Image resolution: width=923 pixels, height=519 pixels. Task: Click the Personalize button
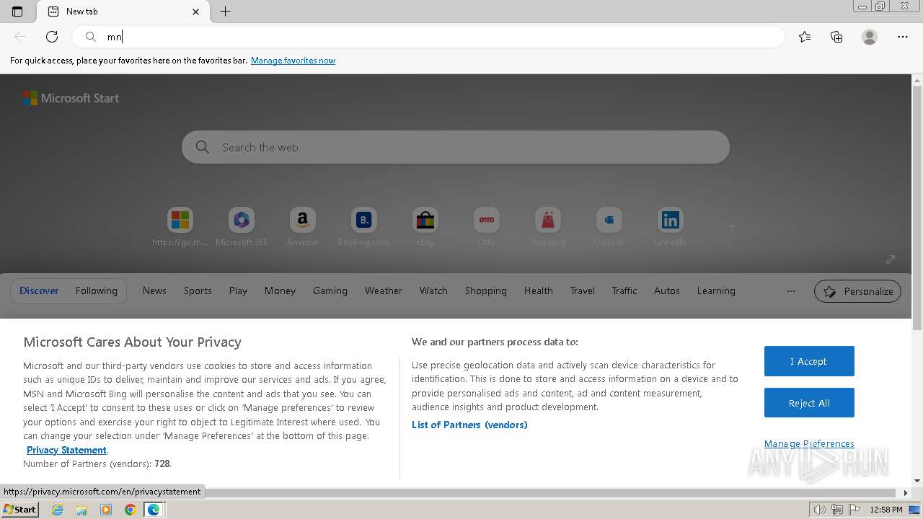858,291
